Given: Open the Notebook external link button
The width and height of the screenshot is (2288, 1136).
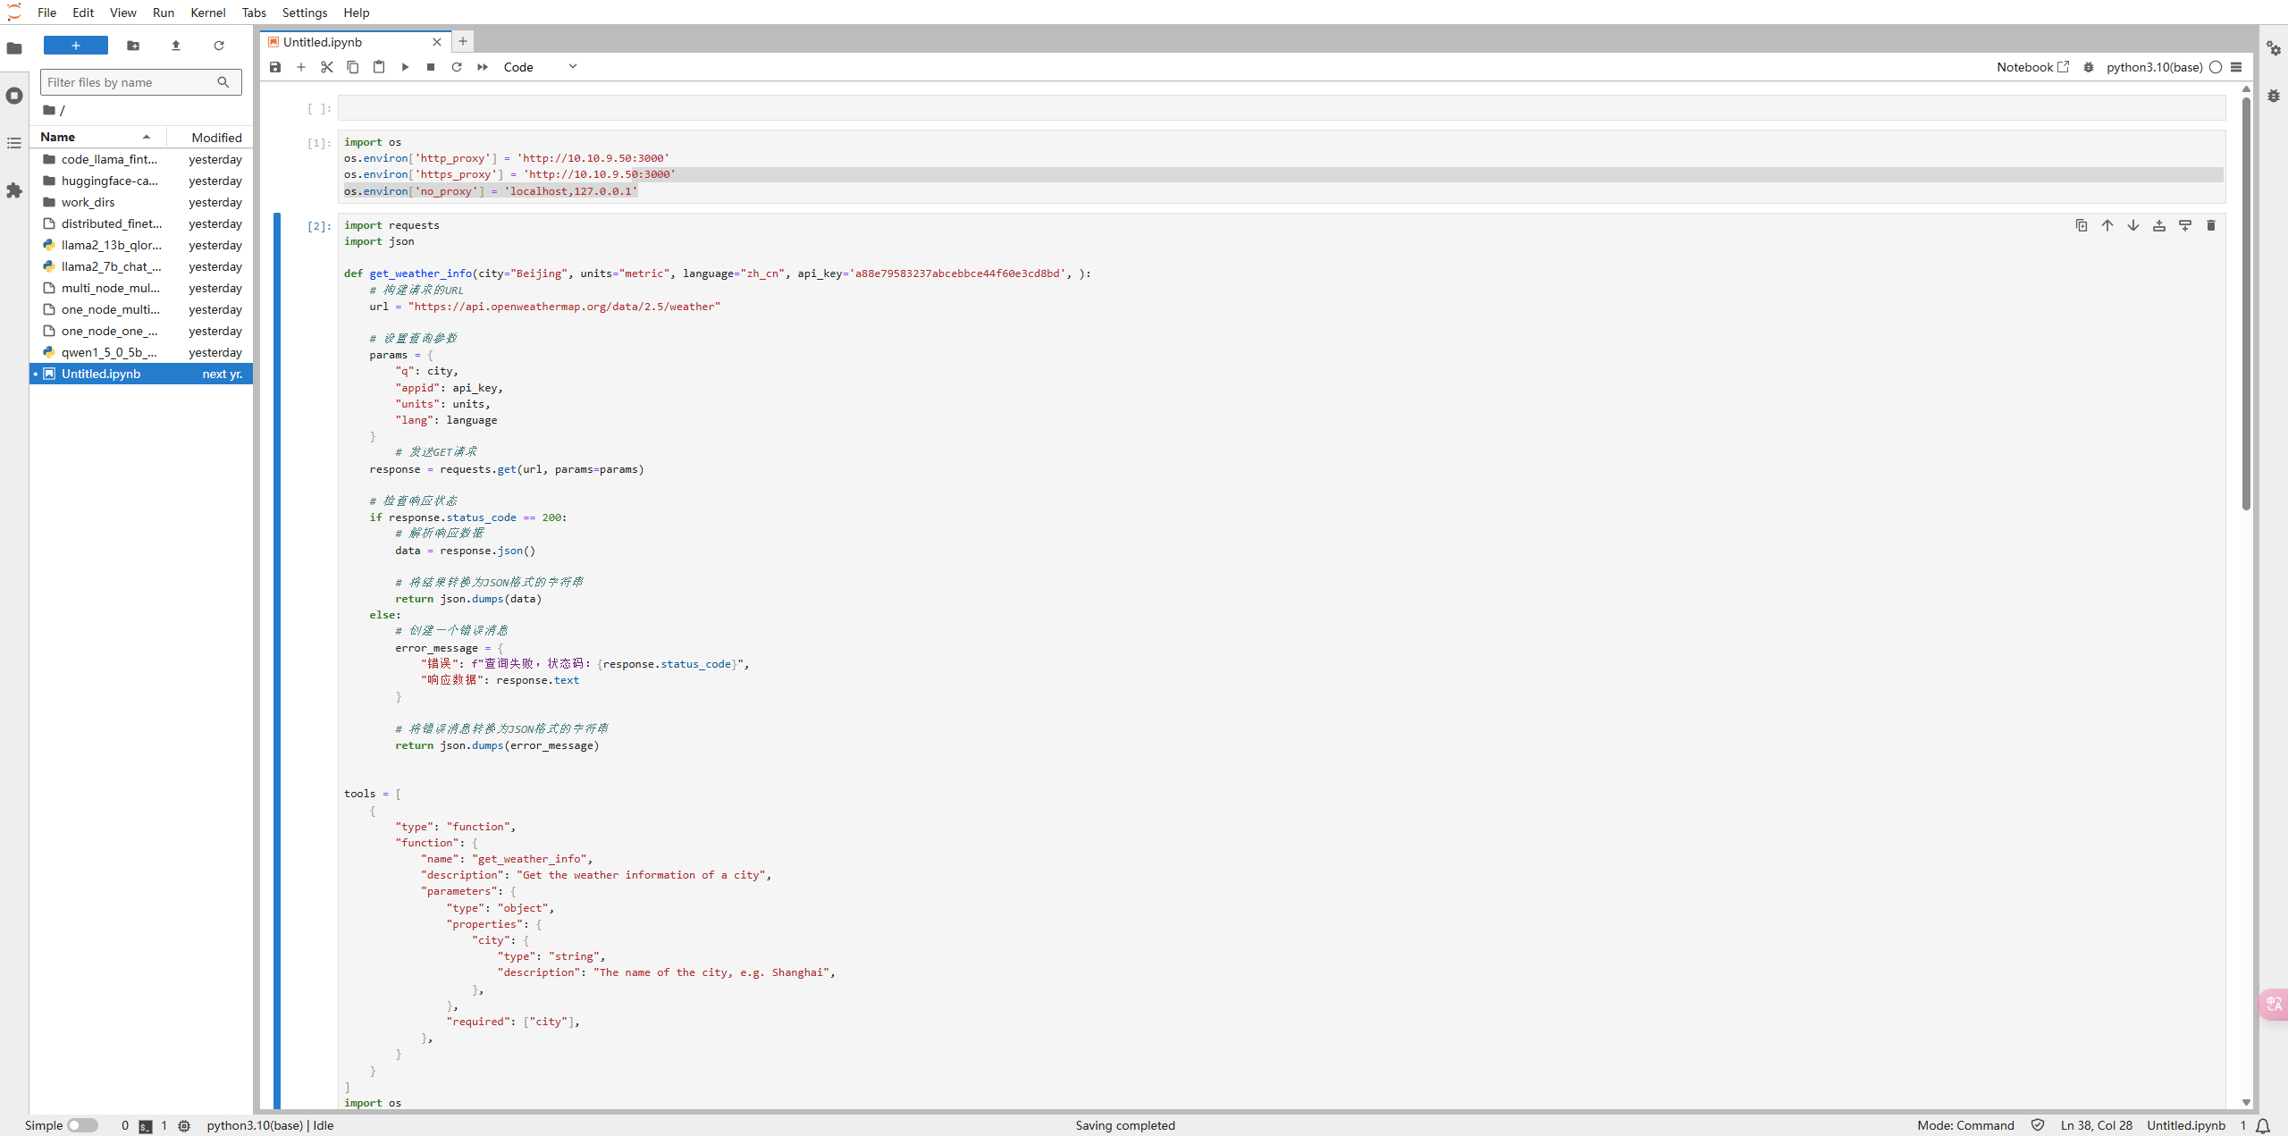Looking at the screenshot, I should click(2032, 67).
